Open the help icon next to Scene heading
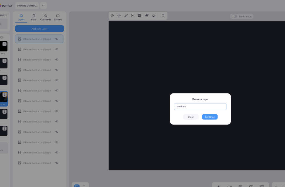 click(x=6, y=15)
